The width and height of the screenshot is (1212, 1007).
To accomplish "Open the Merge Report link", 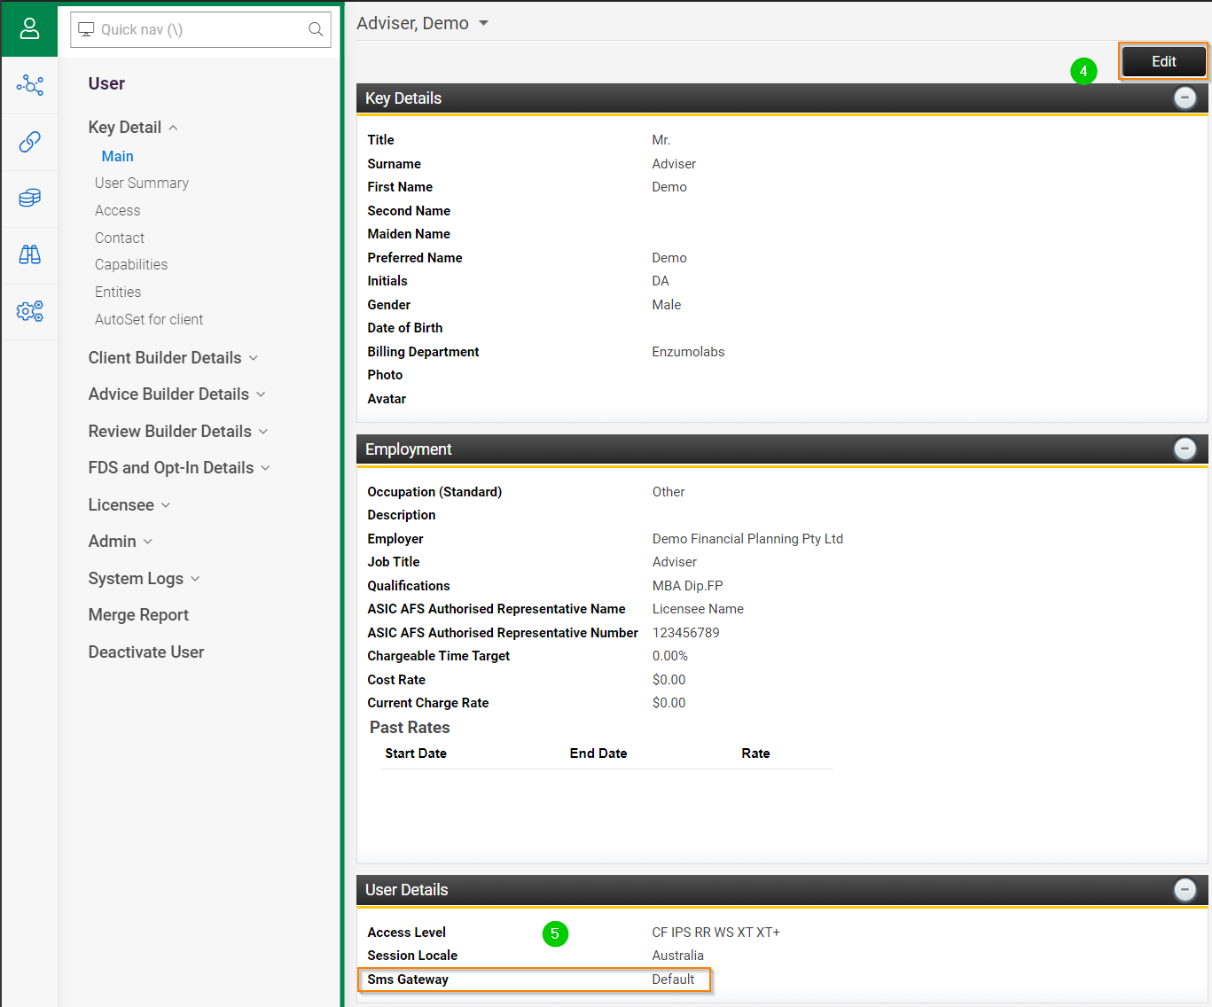I will click(x=138, y=615).
